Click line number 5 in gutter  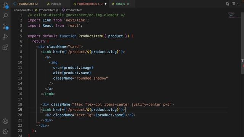21,36
